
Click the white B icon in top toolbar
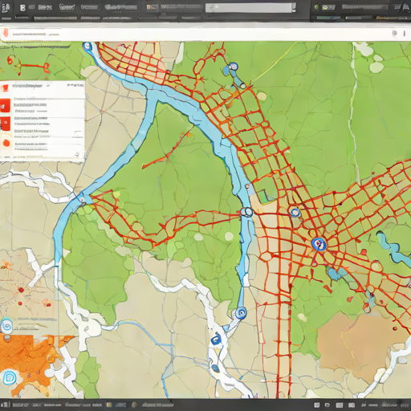point(22,8)
